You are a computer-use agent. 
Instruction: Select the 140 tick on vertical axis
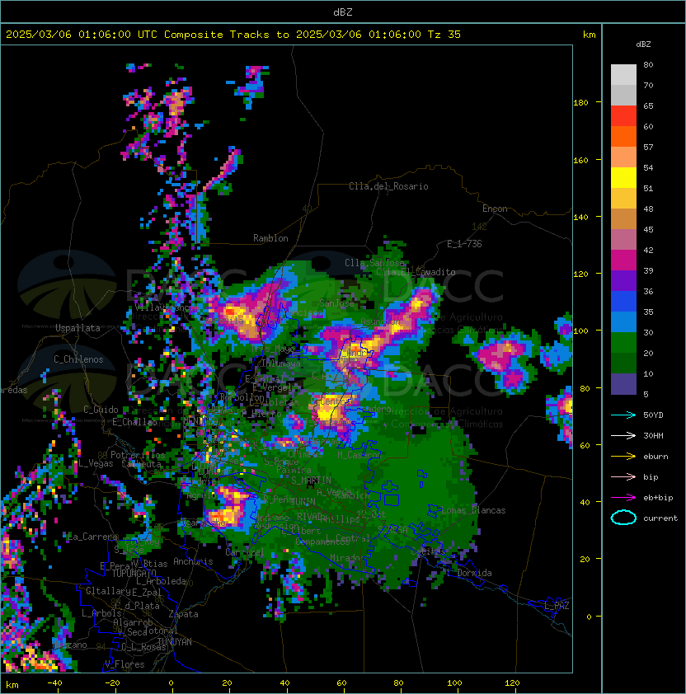pyautogui.click(x=580, y=217)
